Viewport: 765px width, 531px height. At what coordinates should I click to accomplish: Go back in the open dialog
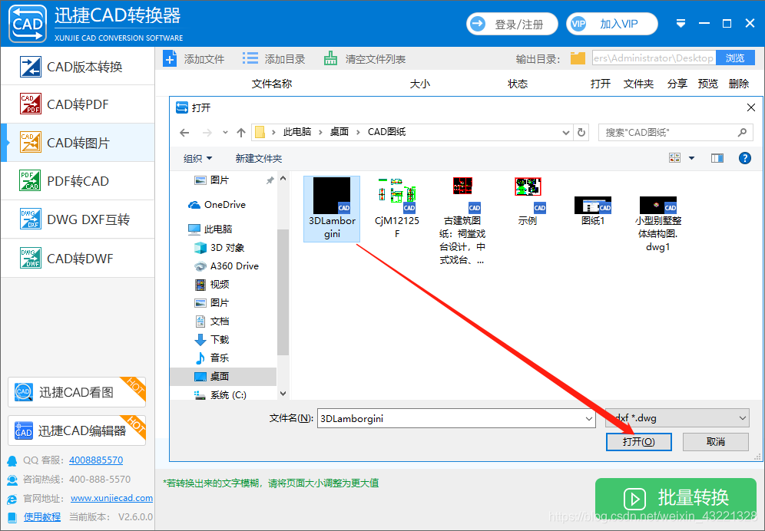coord(184,132)
